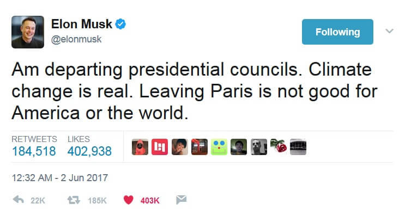
Task: Click the pink square logo liker avatar
Action: point(160,147)
